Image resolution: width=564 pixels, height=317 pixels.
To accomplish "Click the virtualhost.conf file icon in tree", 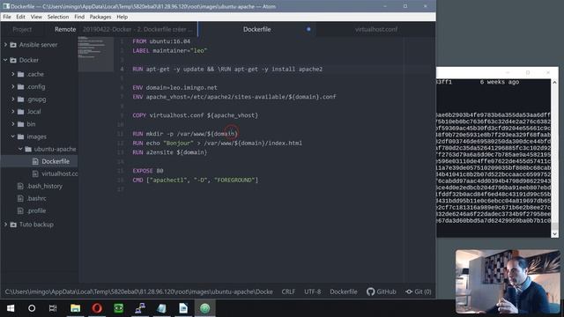I will [x=35, y=174].
